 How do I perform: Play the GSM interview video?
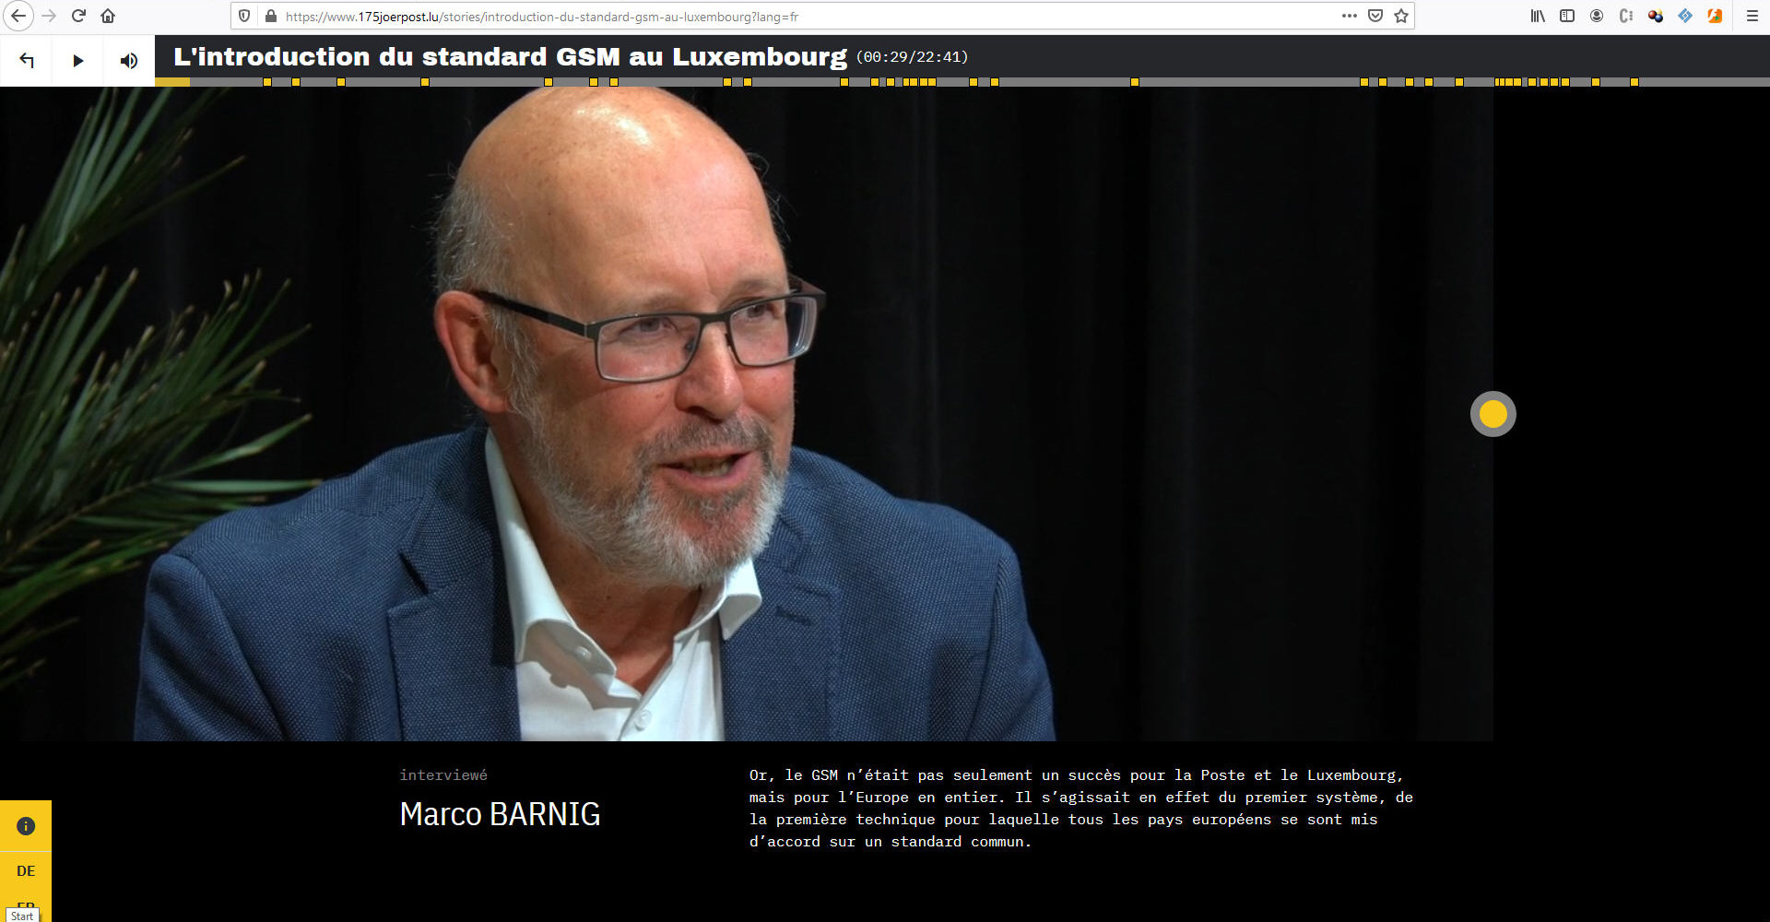pos(78,61)
